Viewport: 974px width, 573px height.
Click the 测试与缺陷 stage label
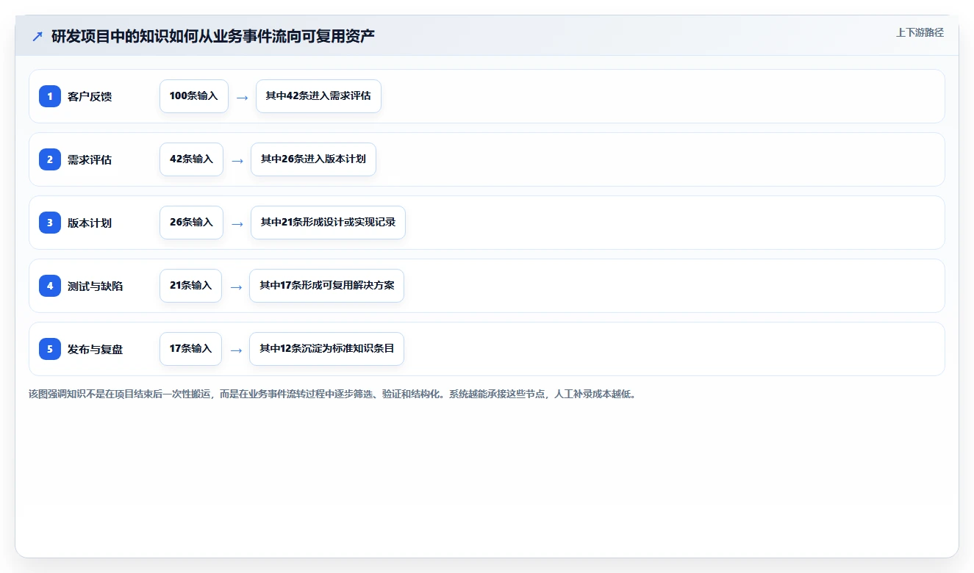pyautogui.click(x=95, y=286)
